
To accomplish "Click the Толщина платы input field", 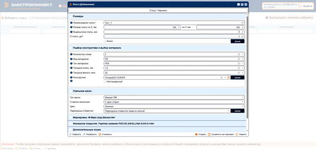I will coord(170,68).
